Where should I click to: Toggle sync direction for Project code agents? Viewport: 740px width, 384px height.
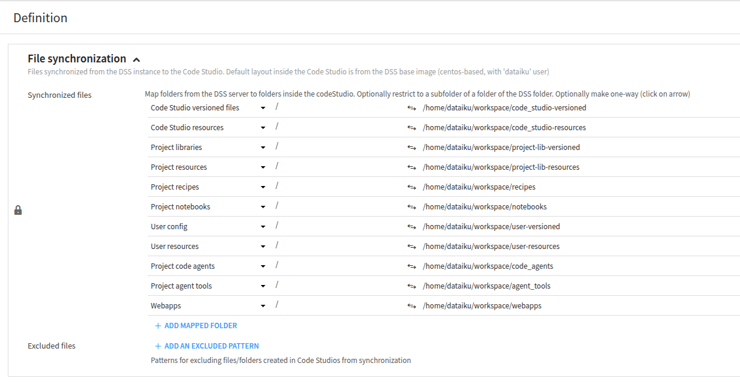pyautogui.click(x=412, y=266)
